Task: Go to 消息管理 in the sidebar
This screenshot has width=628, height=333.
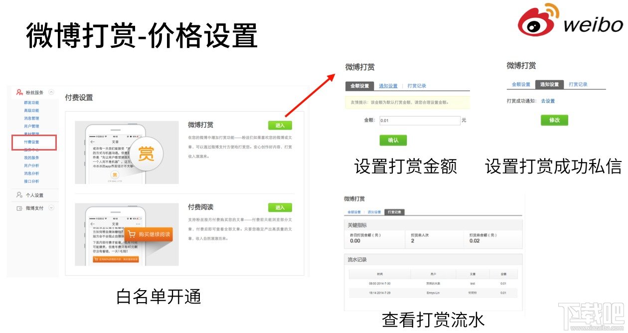Action: [x=31, y=119]
